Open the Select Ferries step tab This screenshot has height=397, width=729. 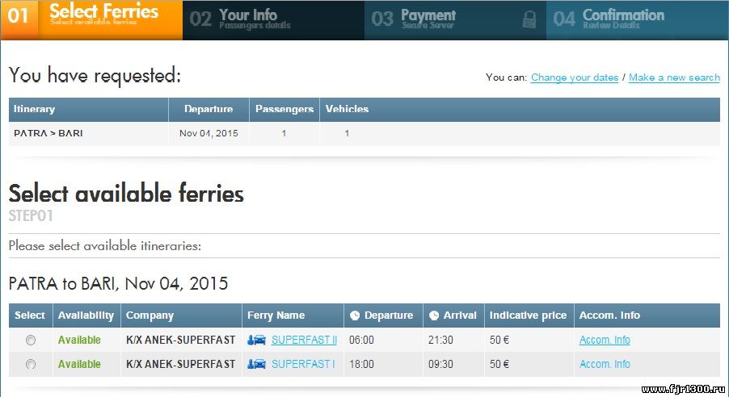click(x=91, y=20)
